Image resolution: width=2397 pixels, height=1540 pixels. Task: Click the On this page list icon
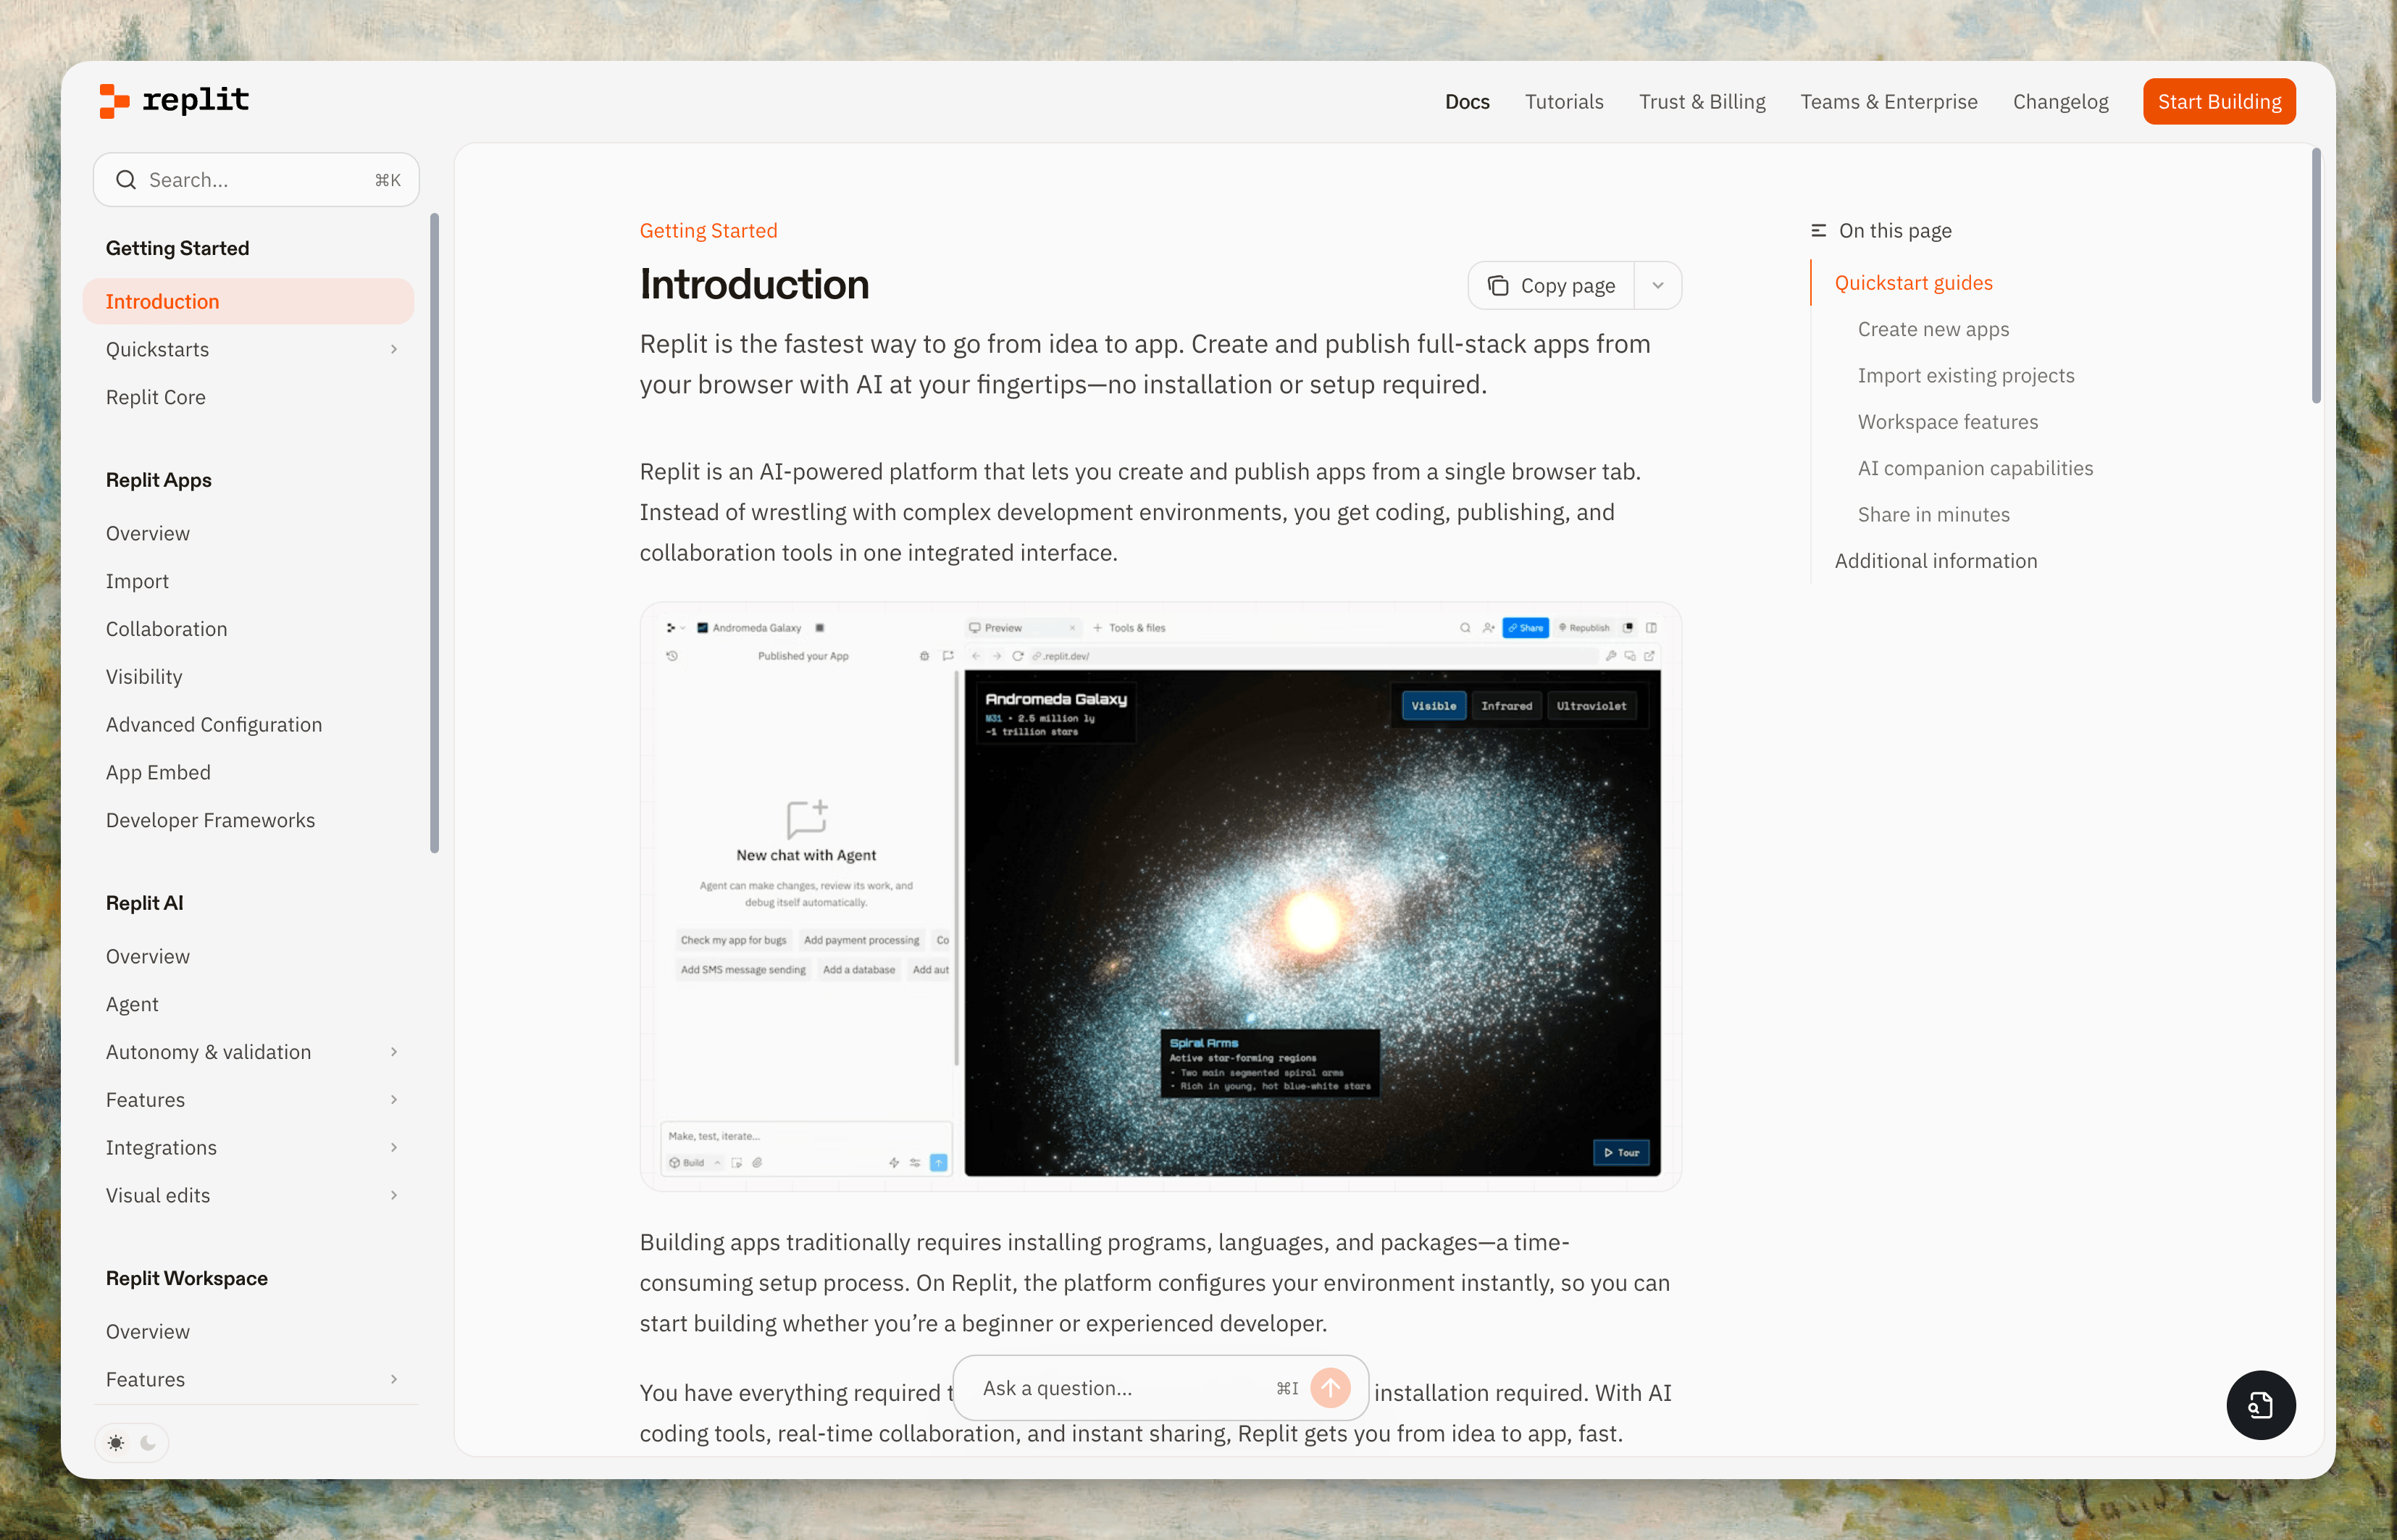(1818, 231)
